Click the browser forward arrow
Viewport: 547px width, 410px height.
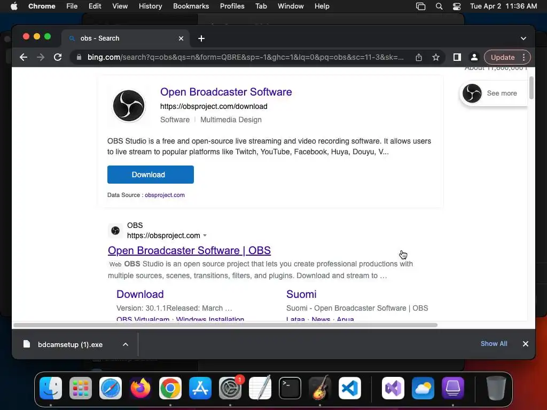pyautogui.click(x=41, y=57)
